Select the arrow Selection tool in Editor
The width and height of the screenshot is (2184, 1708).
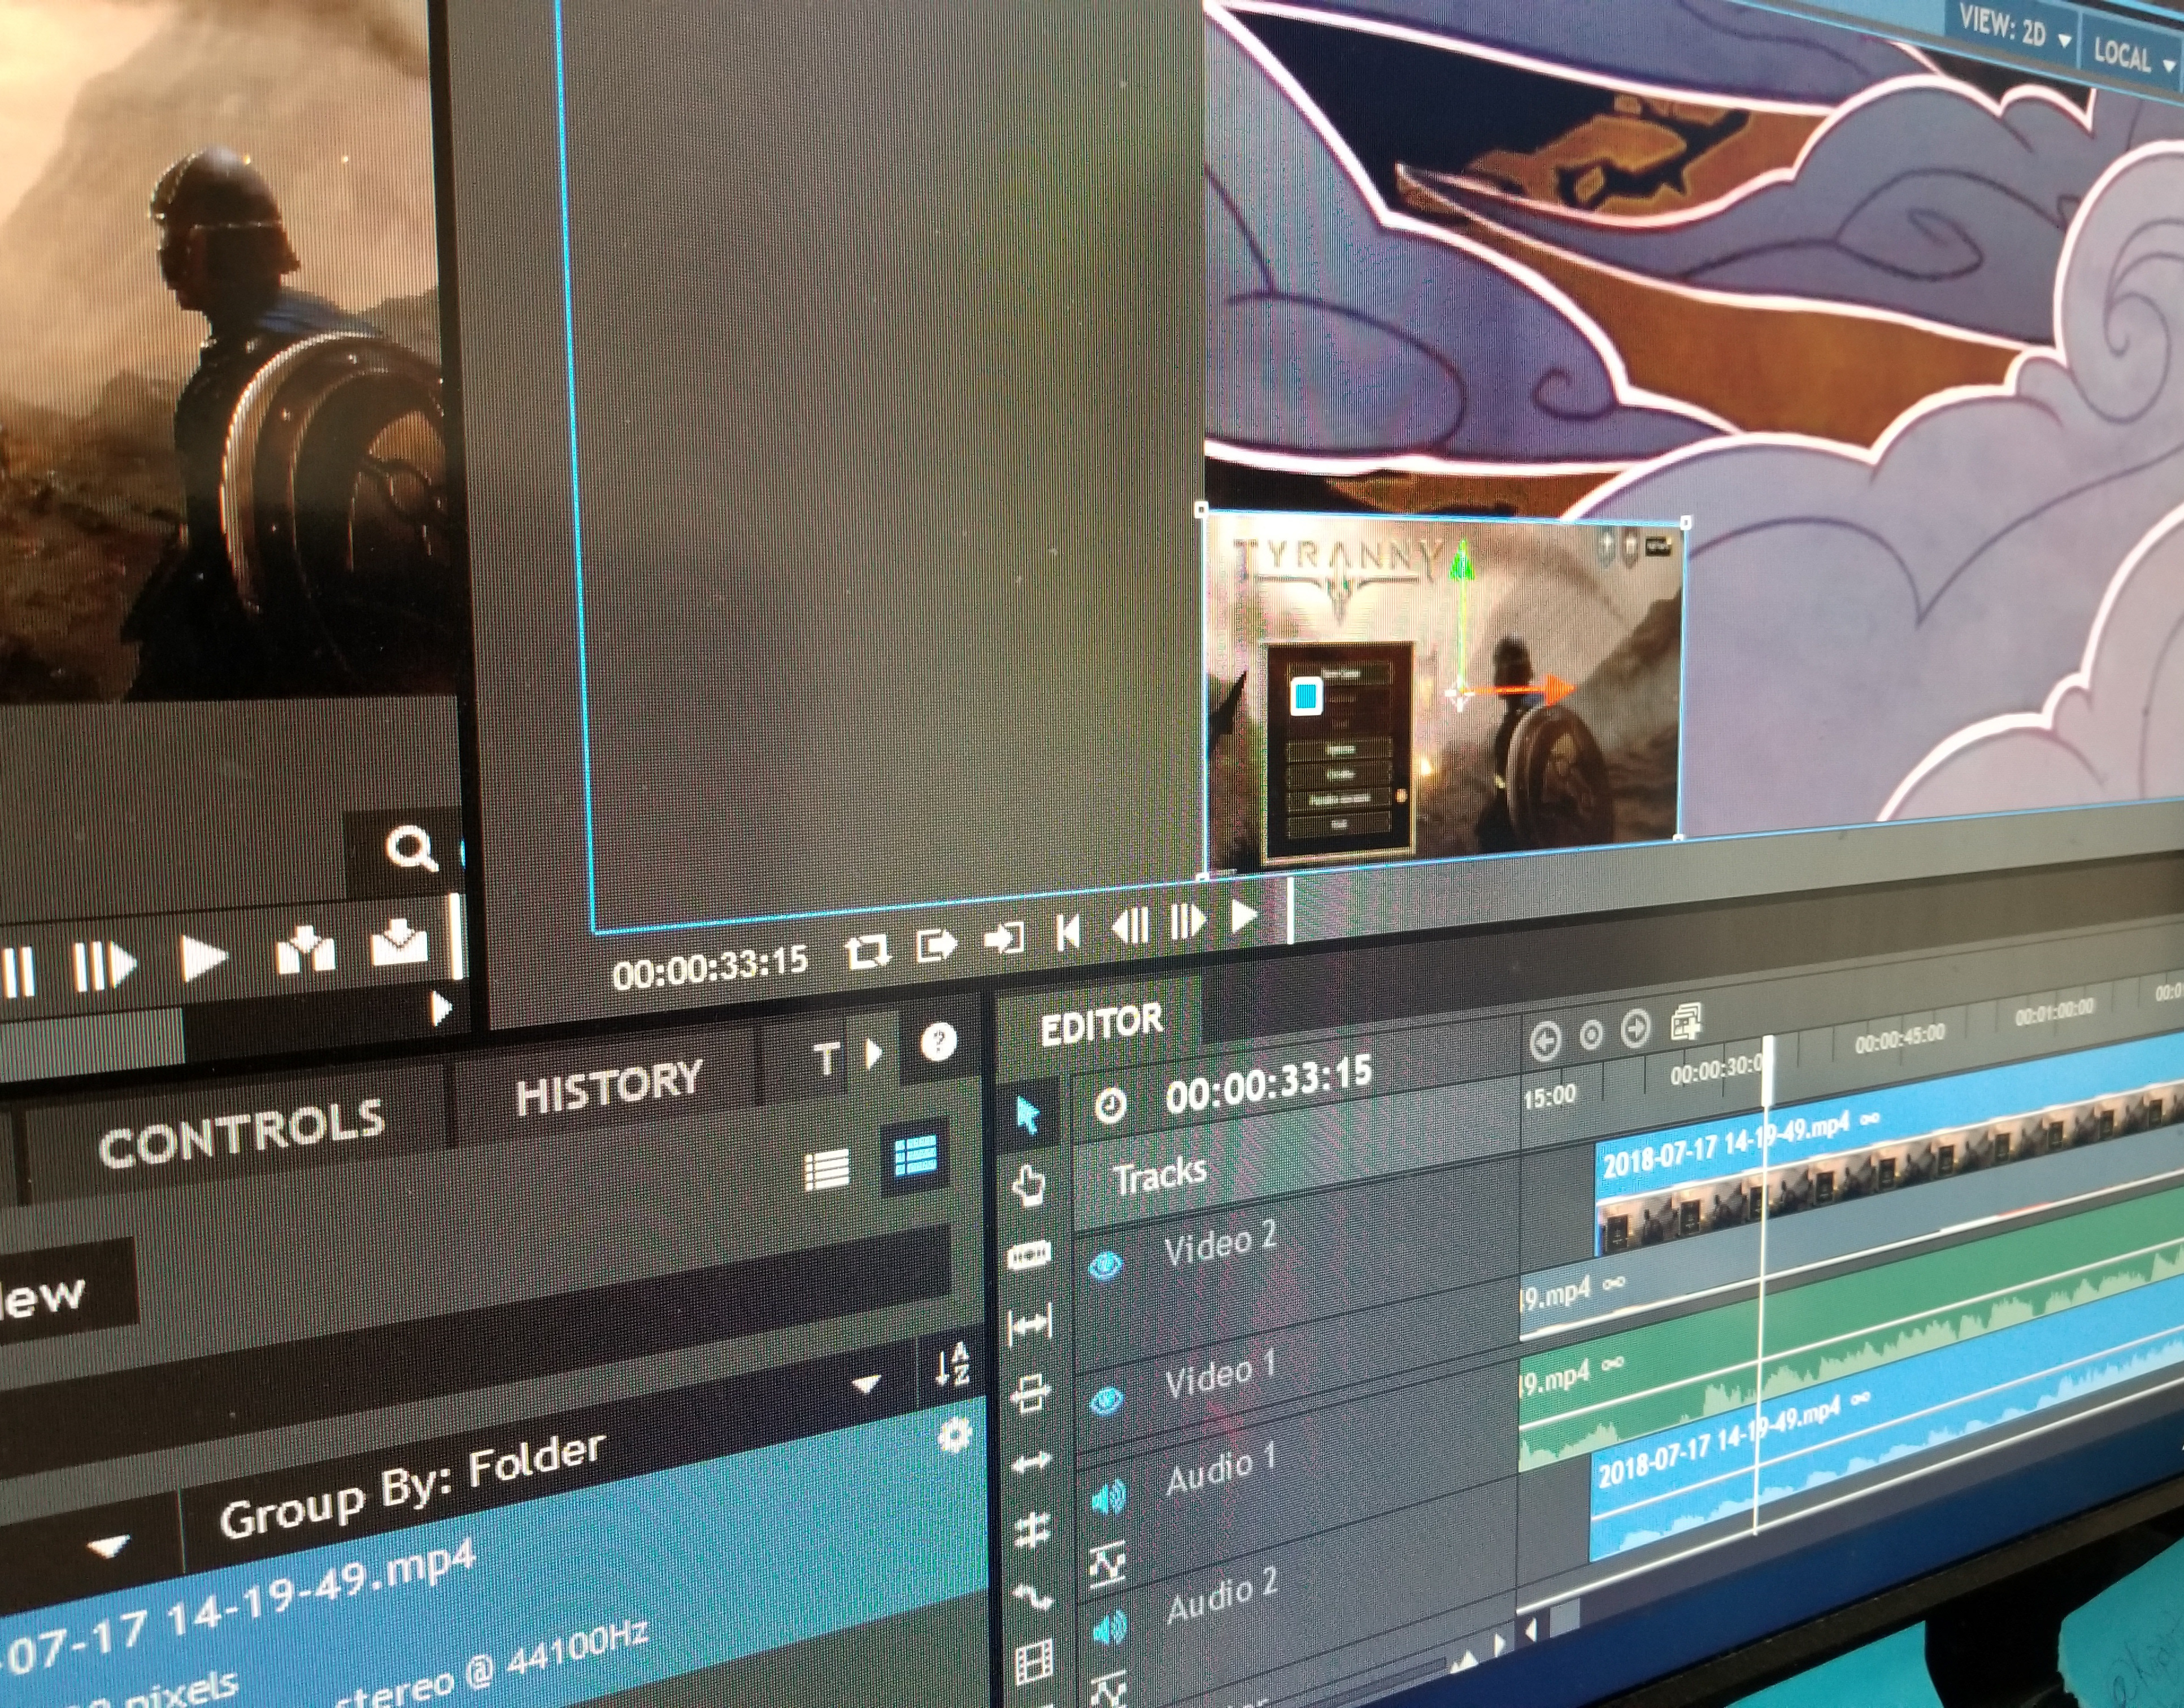(x=1028, y=1115)
